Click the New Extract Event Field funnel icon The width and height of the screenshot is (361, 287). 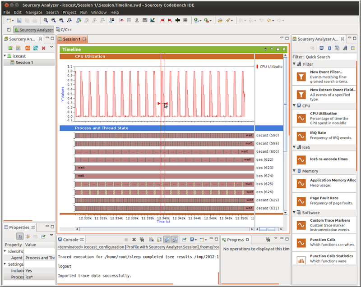point(301,95)
